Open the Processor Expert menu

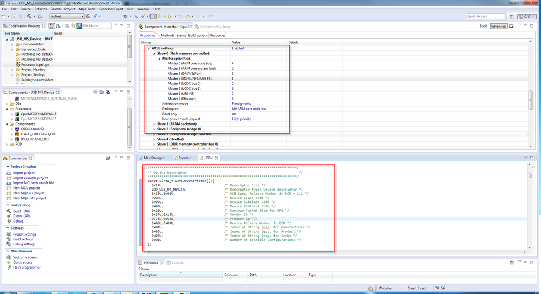coord(111,9)
